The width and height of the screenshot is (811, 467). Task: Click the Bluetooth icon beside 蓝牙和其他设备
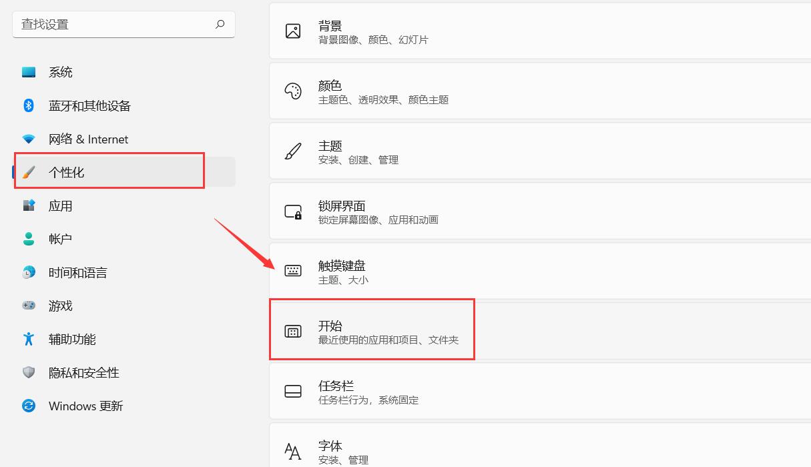click(x=27, y=105)
